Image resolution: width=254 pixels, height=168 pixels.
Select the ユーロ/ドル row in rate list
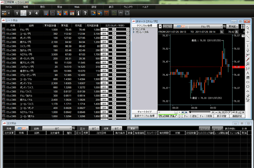coord(66,79)
